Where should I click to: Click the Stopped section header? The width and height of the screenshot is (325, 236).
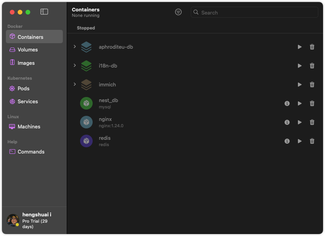86,28
